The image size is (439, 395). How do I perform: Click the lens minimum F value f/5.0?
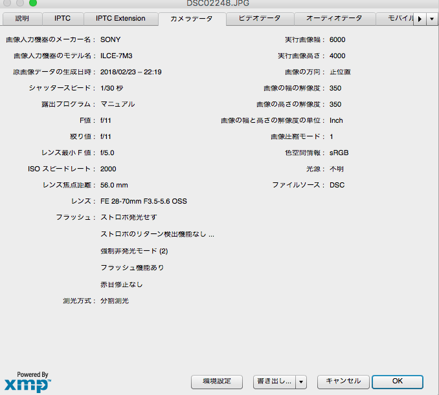(107, 153)
